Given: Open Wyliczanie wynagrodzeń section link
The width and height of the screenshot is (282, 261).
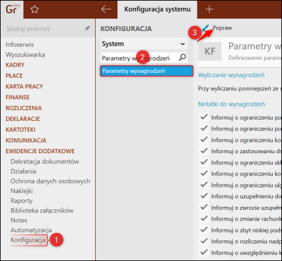Looking at the screenshot, I should 231,75.
